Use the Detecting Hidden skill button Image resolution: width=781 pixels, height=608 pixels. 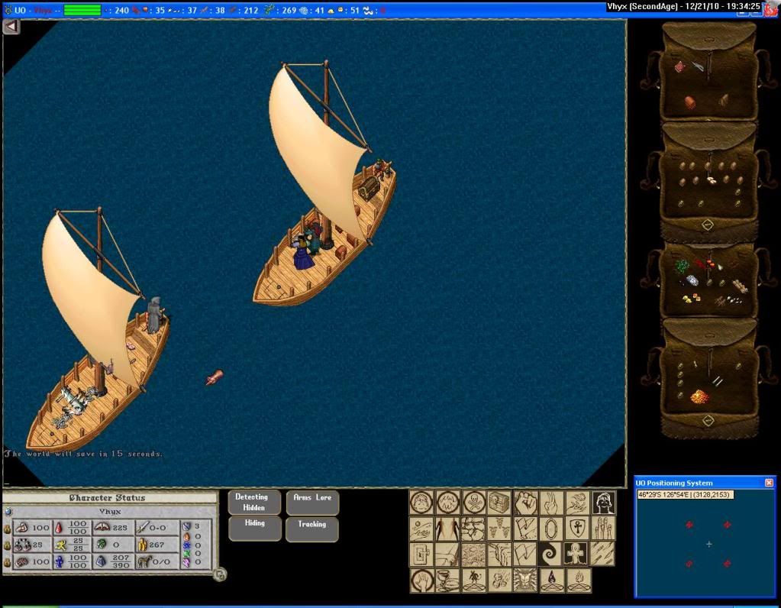[x=254, y=503]
